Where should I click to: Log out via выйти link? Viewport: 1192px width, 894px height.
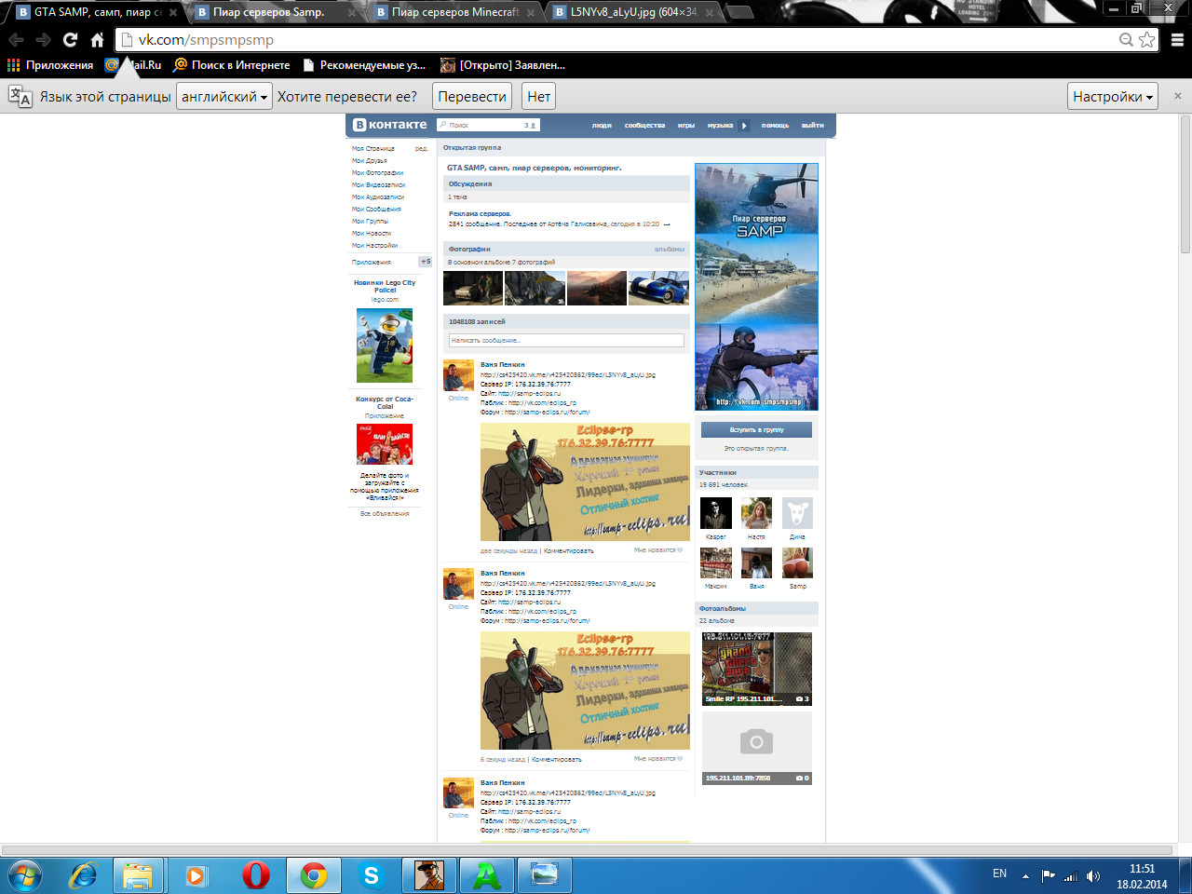point(813,126)
